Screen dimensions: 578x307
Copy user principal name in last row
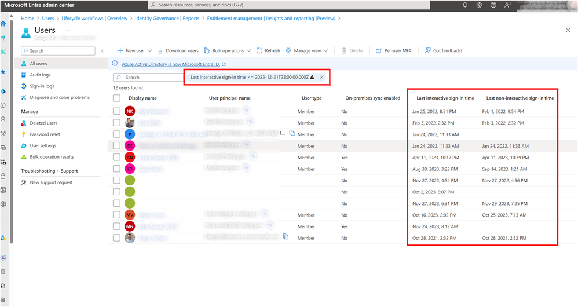point(286,236)
